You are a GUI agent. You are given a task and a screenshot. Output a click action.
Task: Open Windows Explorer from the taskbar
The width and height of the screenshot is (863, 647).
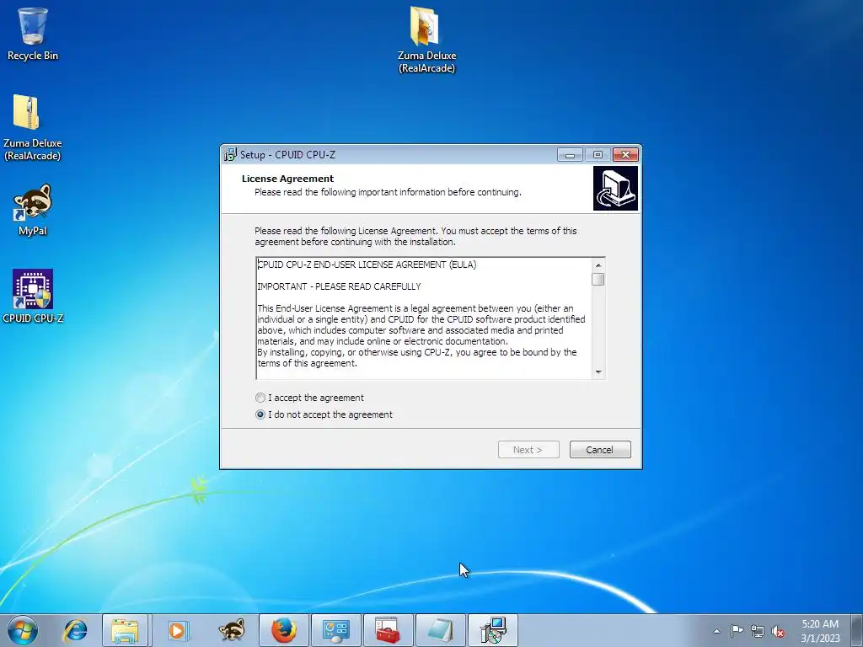point(125,630)
